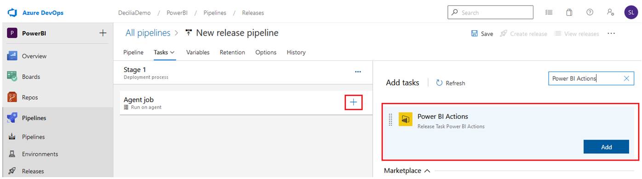Collapse the Marketplace section
The width and height of the screenshot is (642, 179).
[x=407, y=171]
